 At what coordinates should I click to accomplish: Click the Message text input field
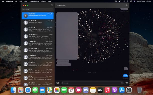pos(92,83)
